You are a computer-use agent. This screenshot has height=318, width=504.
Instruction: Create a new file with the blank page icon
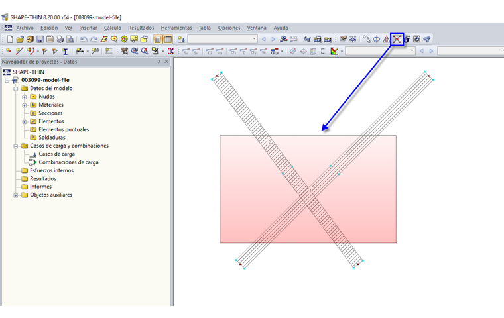10,39
